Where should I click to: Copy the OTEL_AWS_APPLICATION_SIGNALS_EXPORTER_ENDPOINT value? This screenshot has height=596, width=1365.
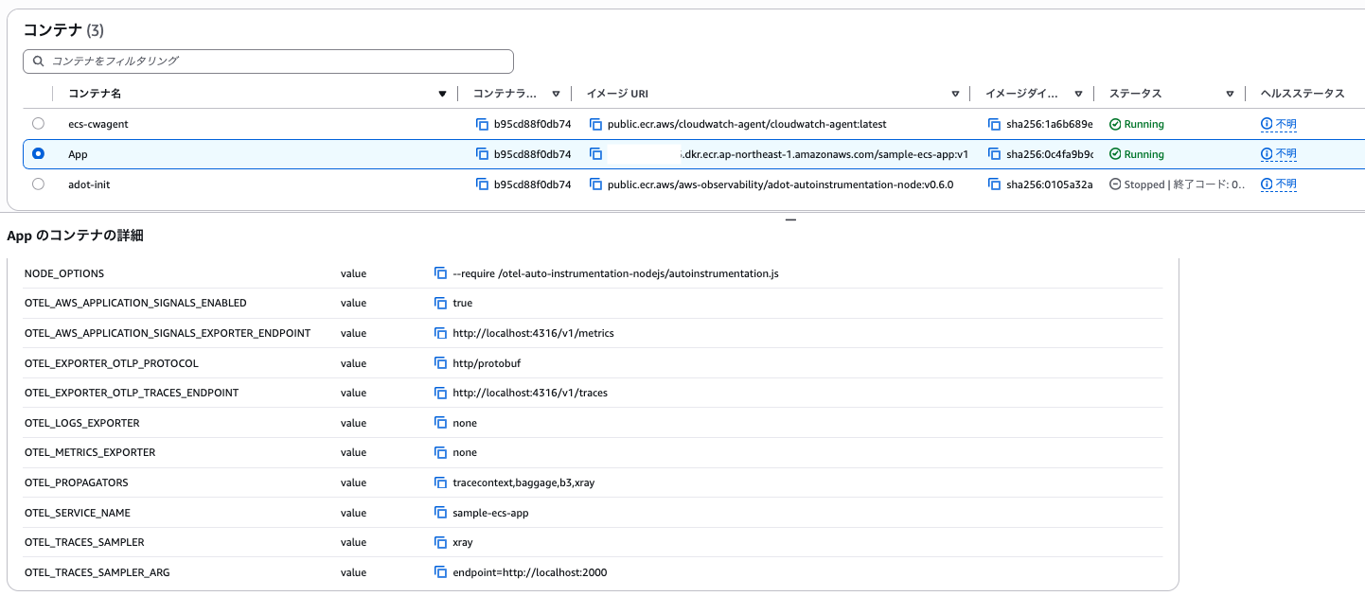pos(440,333)
